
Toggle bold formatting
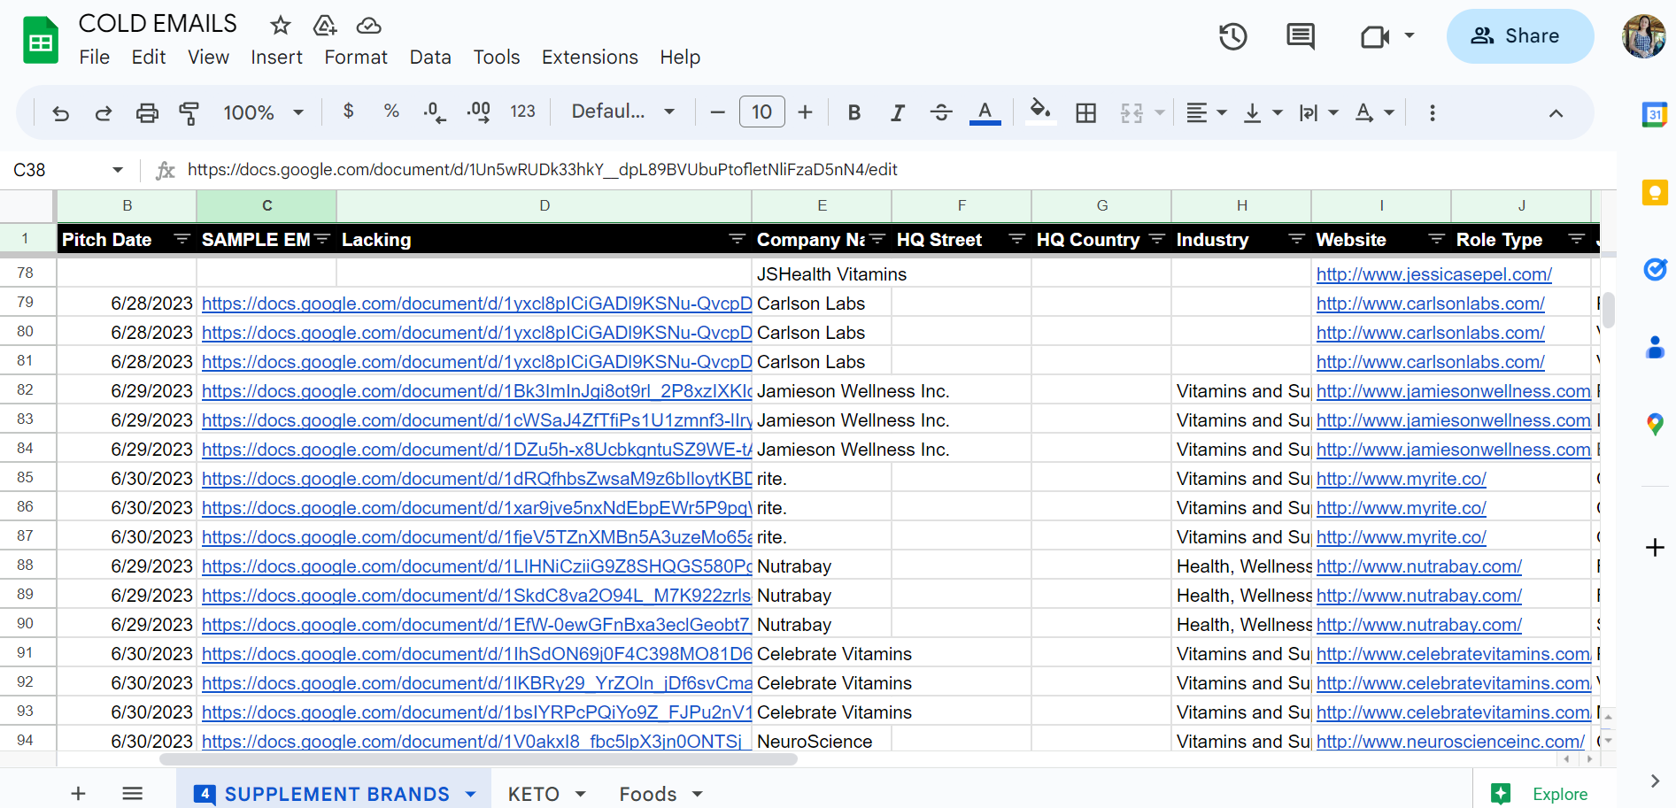pyautogui.click(x=854, y=112)
